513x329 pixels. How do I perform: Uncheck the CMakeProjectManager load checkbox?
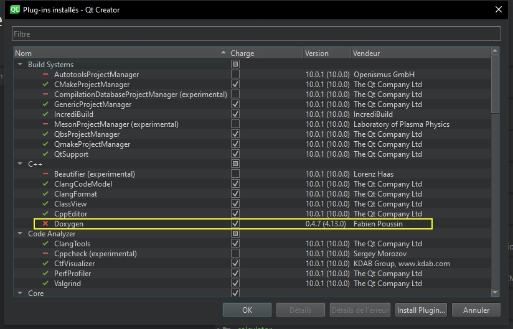click(235, 85)
